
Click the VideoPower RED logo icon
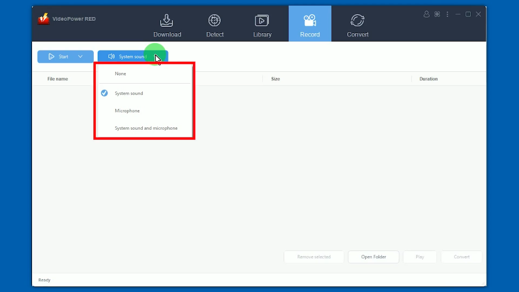(44, 19)
